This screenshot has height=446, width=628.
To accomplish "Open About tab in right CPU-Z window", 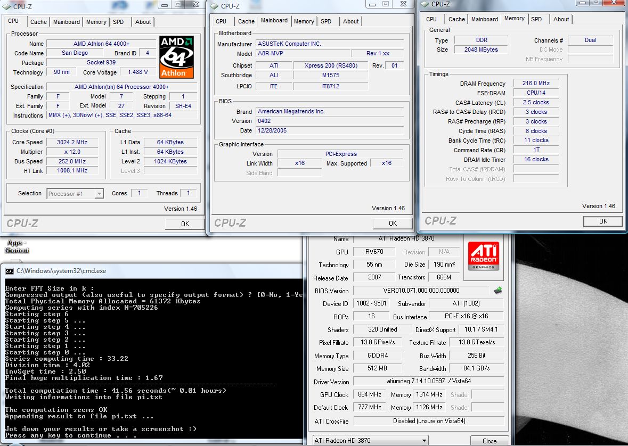I will pos(561,19).
